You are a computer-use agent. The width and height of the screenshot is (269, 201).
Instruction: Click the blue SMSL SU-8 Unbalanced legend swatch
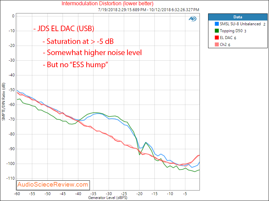tap(217, 24)
